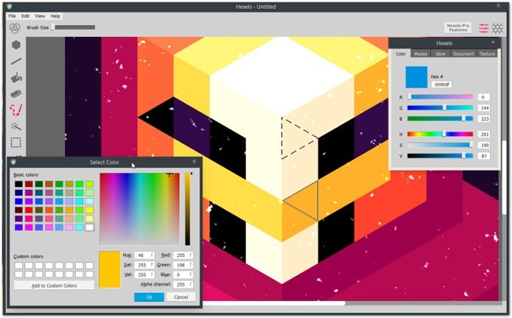Switch to the Texture tab

tap(487, 54)
